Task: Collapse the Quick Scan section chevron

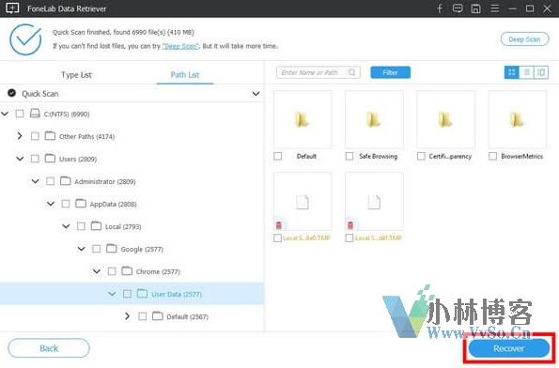Action: 256,94
